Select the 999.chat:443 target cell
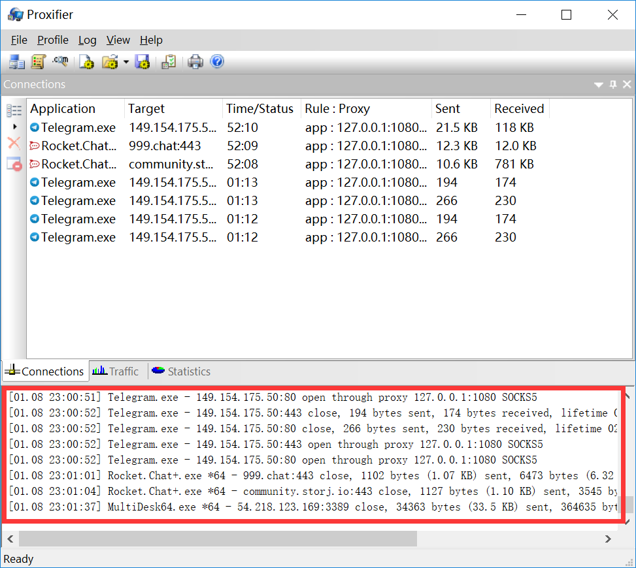636x568 pixels. tap(165, 146)
